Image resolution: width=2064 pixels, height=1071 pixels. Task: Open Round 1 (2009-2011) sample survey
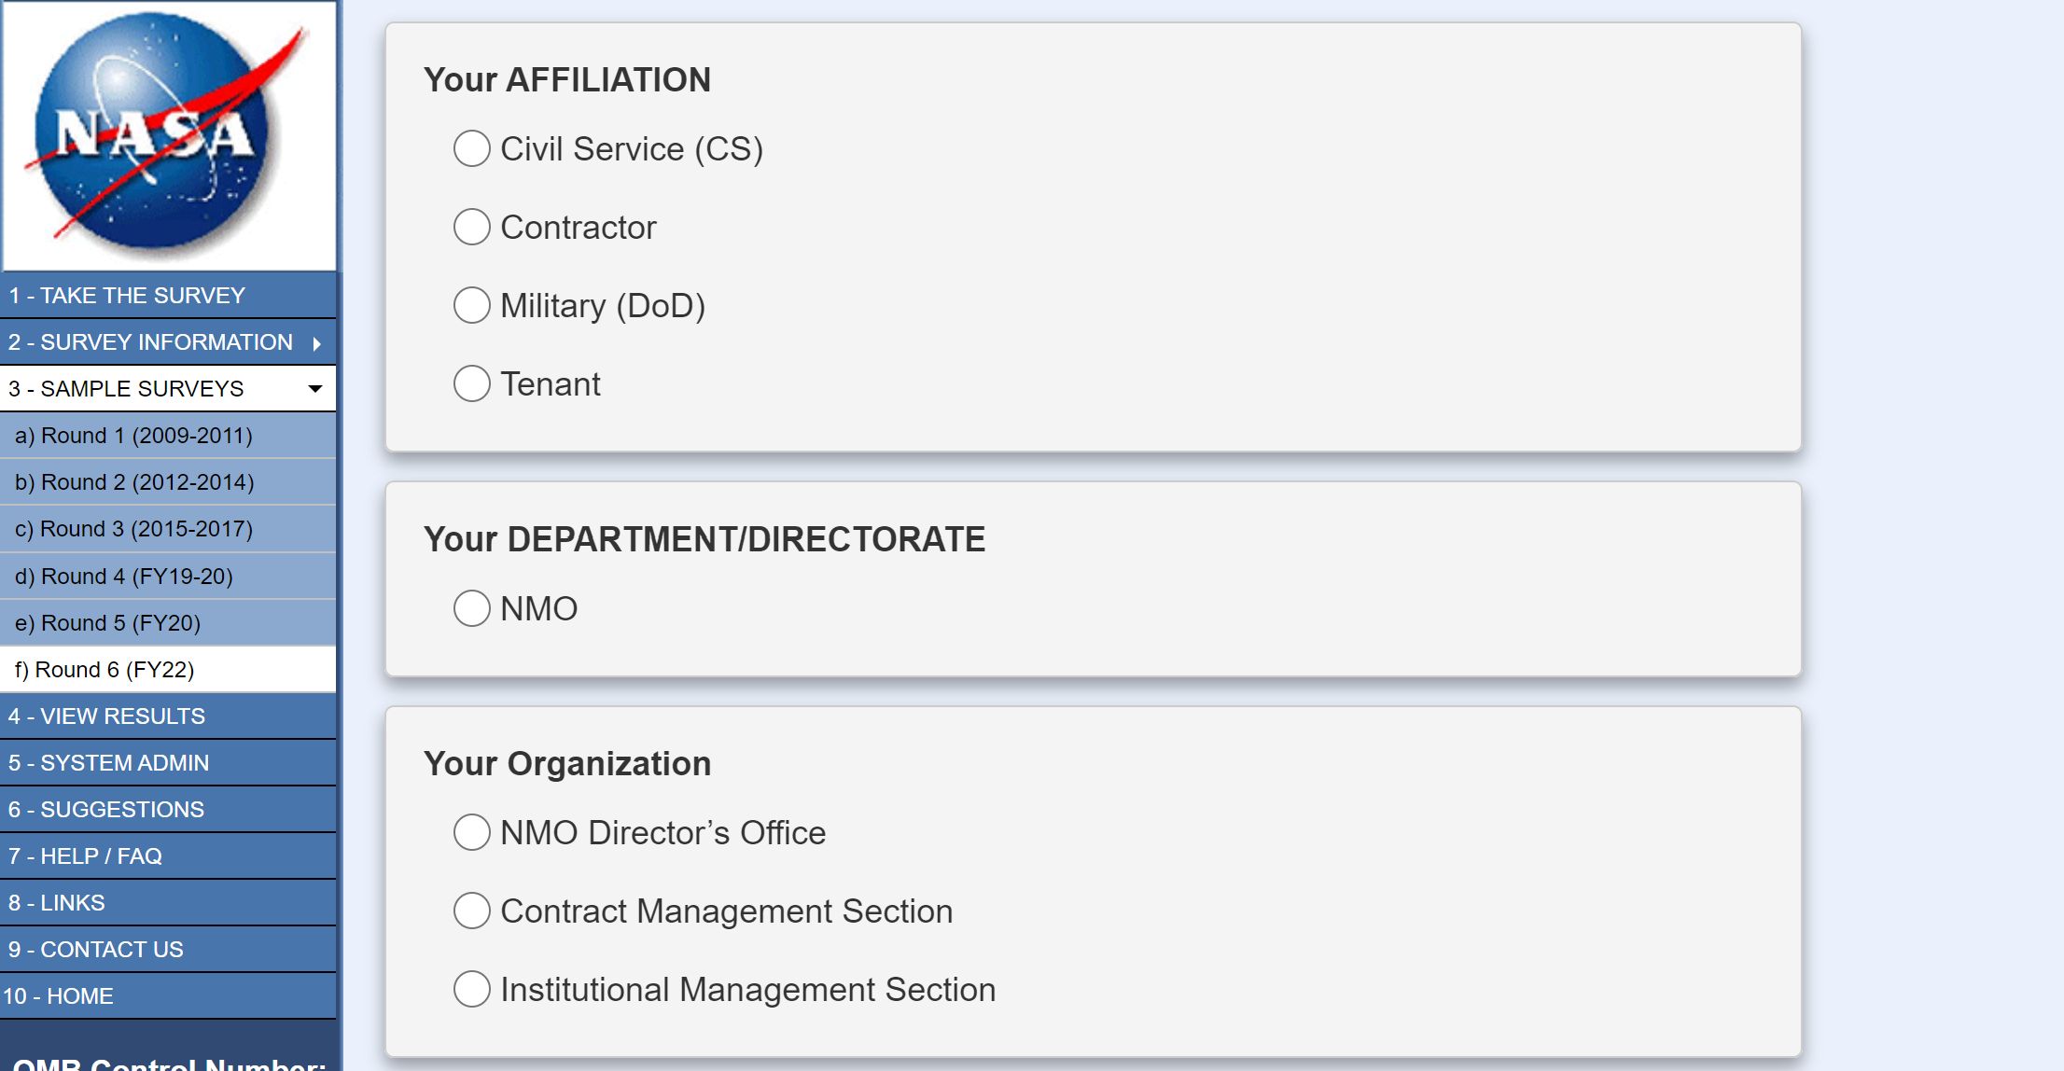(x=133, y=436)
